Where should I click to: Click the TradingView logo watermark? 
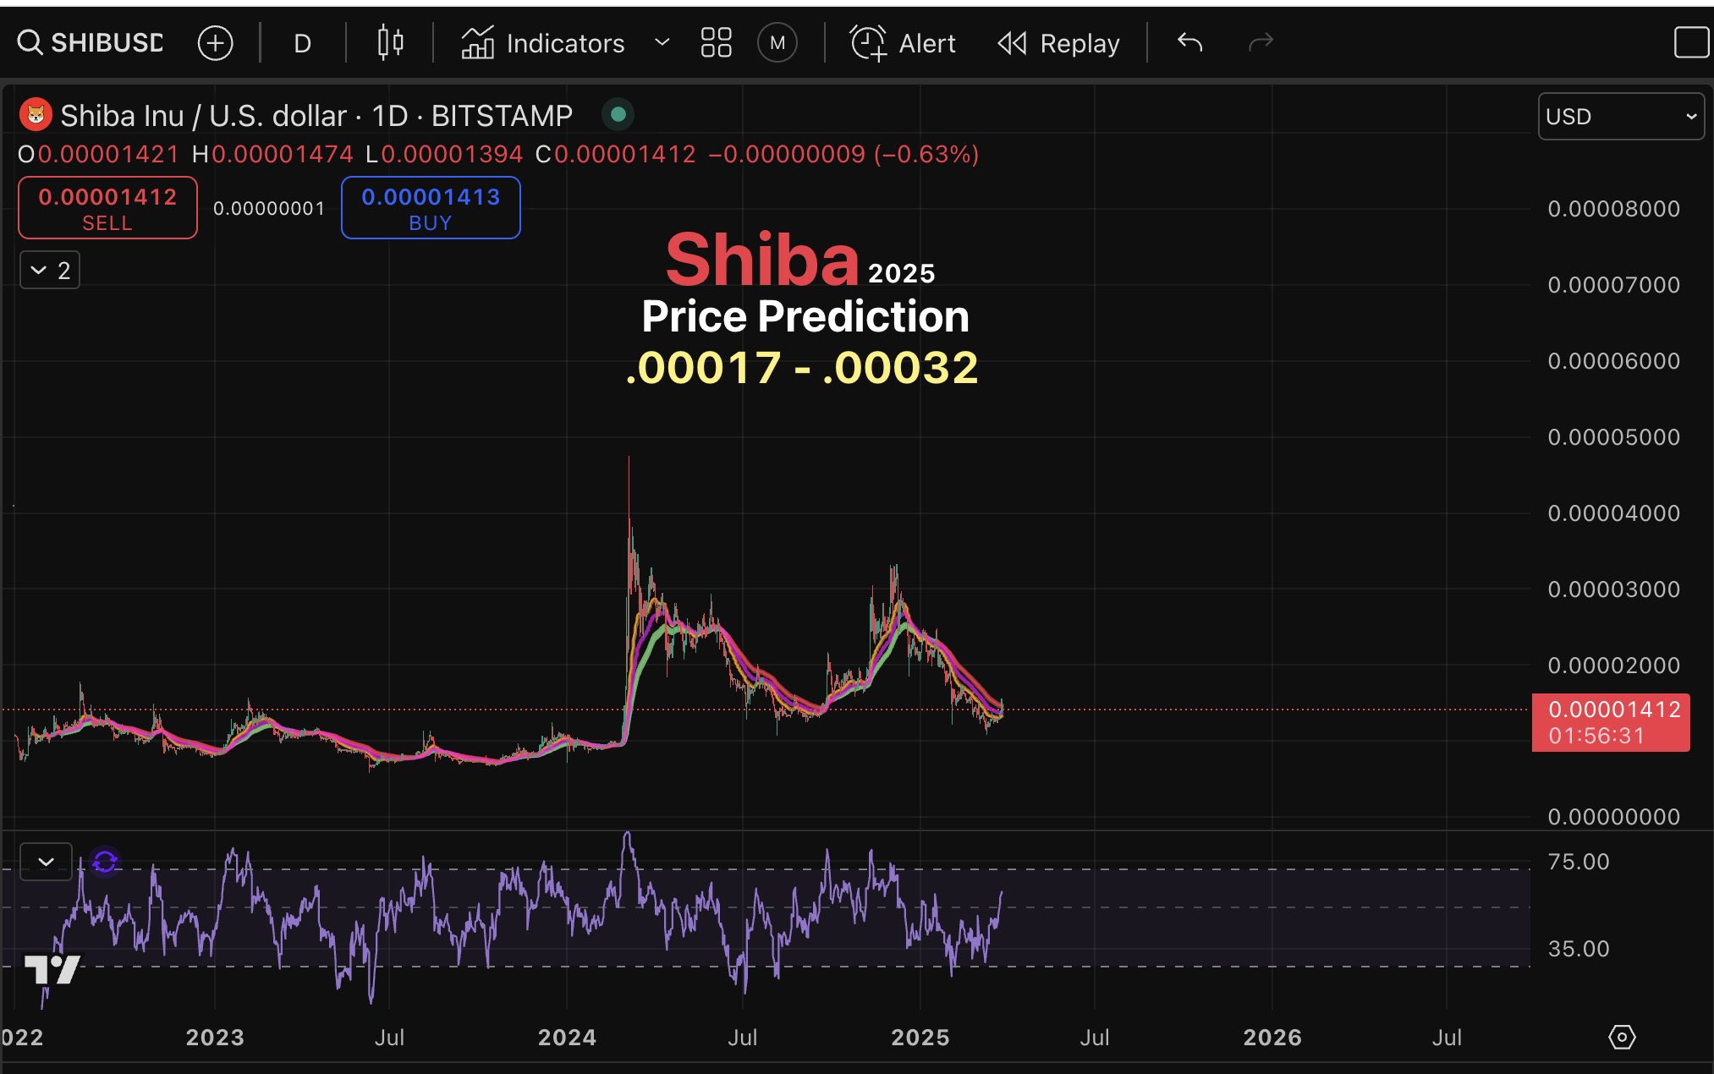(52, 970)
